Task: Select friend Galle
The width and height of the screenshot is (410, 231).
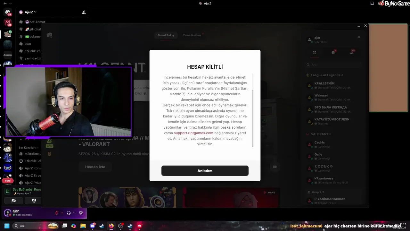Action: pos(333,156)
